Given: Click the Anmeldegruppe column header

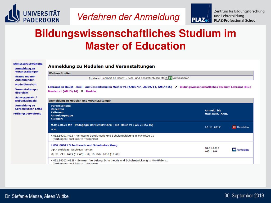Looking at the screenshot, I should pyautogui.click(x=62, y=116).
